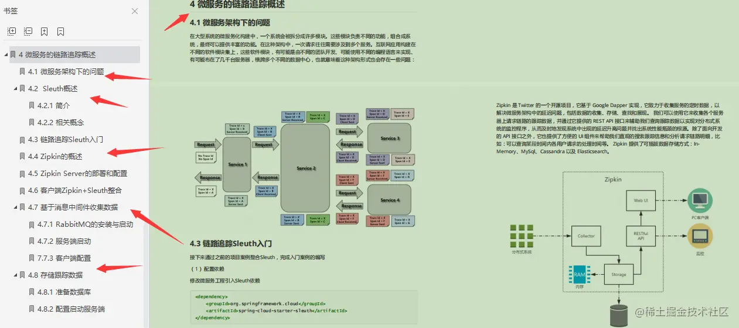Collapse the 4.8 存储跟踪数据 tree arrow
739x328 pixels.
coord(16,275)
